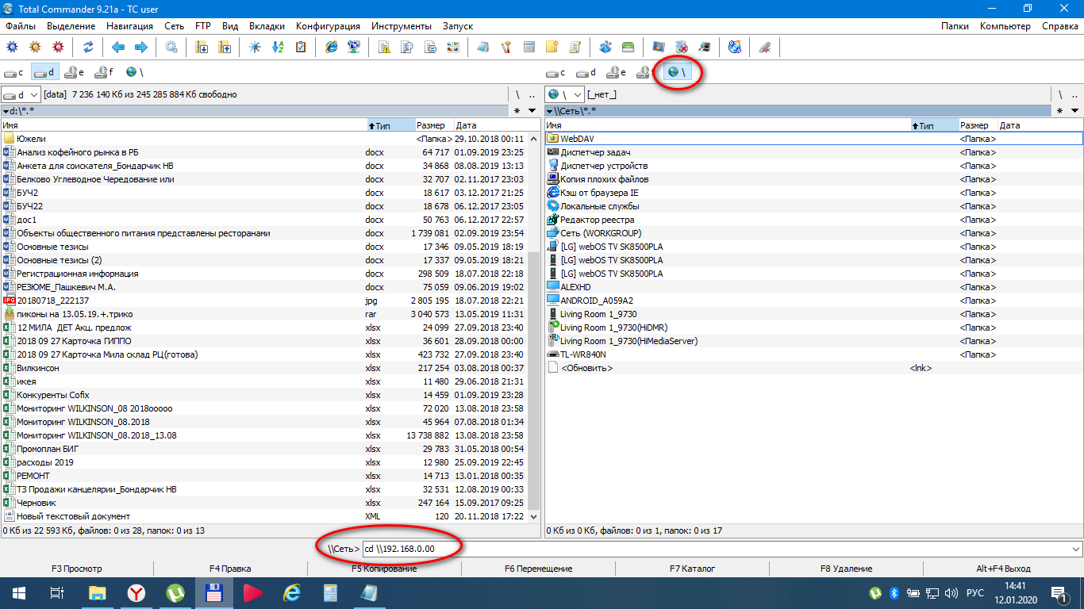Open right panel drive selection dropdown
This screenshot has width=1084, height=609.
[x=565, y=94]
